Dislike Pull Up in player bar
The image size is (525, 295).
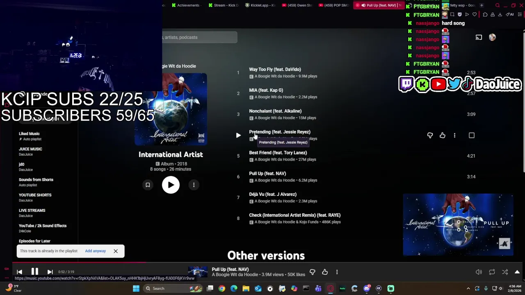[313, 272]
